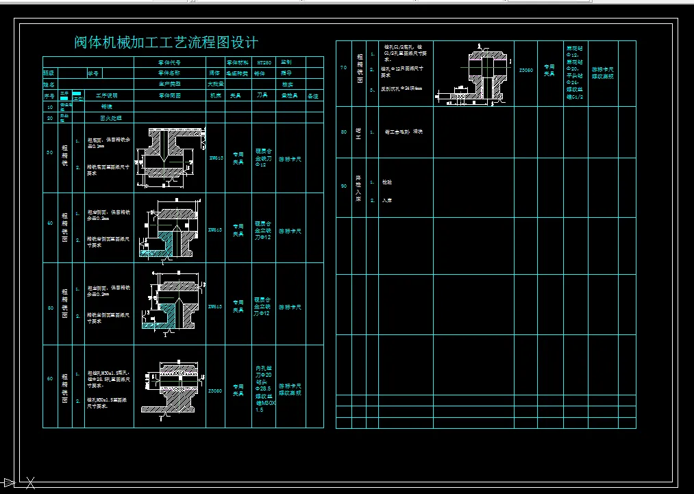Image resolution: width=694 pixels, height=494 pixels.
Task: Click the 姓名 label cell
Action: [x=49, y=84]
